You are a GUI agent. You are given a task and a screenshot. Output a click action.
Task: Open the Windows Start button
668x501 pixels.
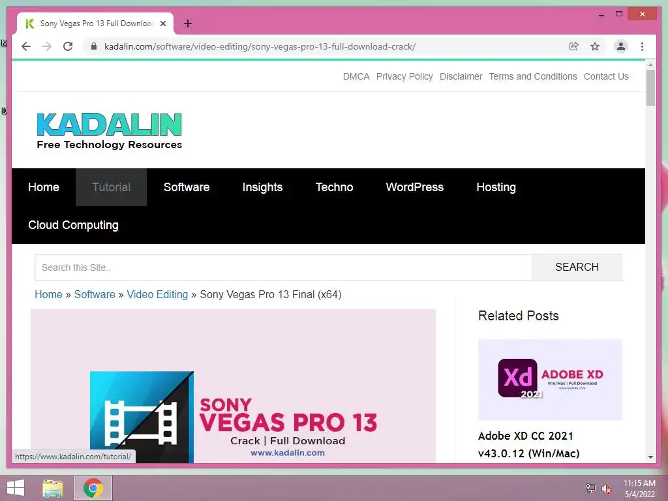coord(16,488)
